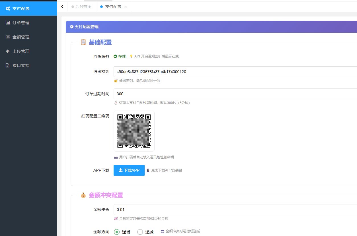Click the 下载APP button
This screenshot has height=236, width=357.
point(129,170)
